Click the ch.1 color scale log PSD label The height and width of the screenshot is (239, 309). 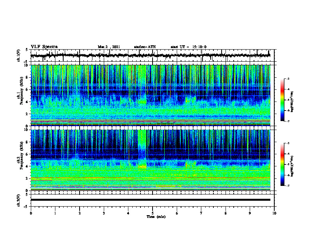(292, 102)
